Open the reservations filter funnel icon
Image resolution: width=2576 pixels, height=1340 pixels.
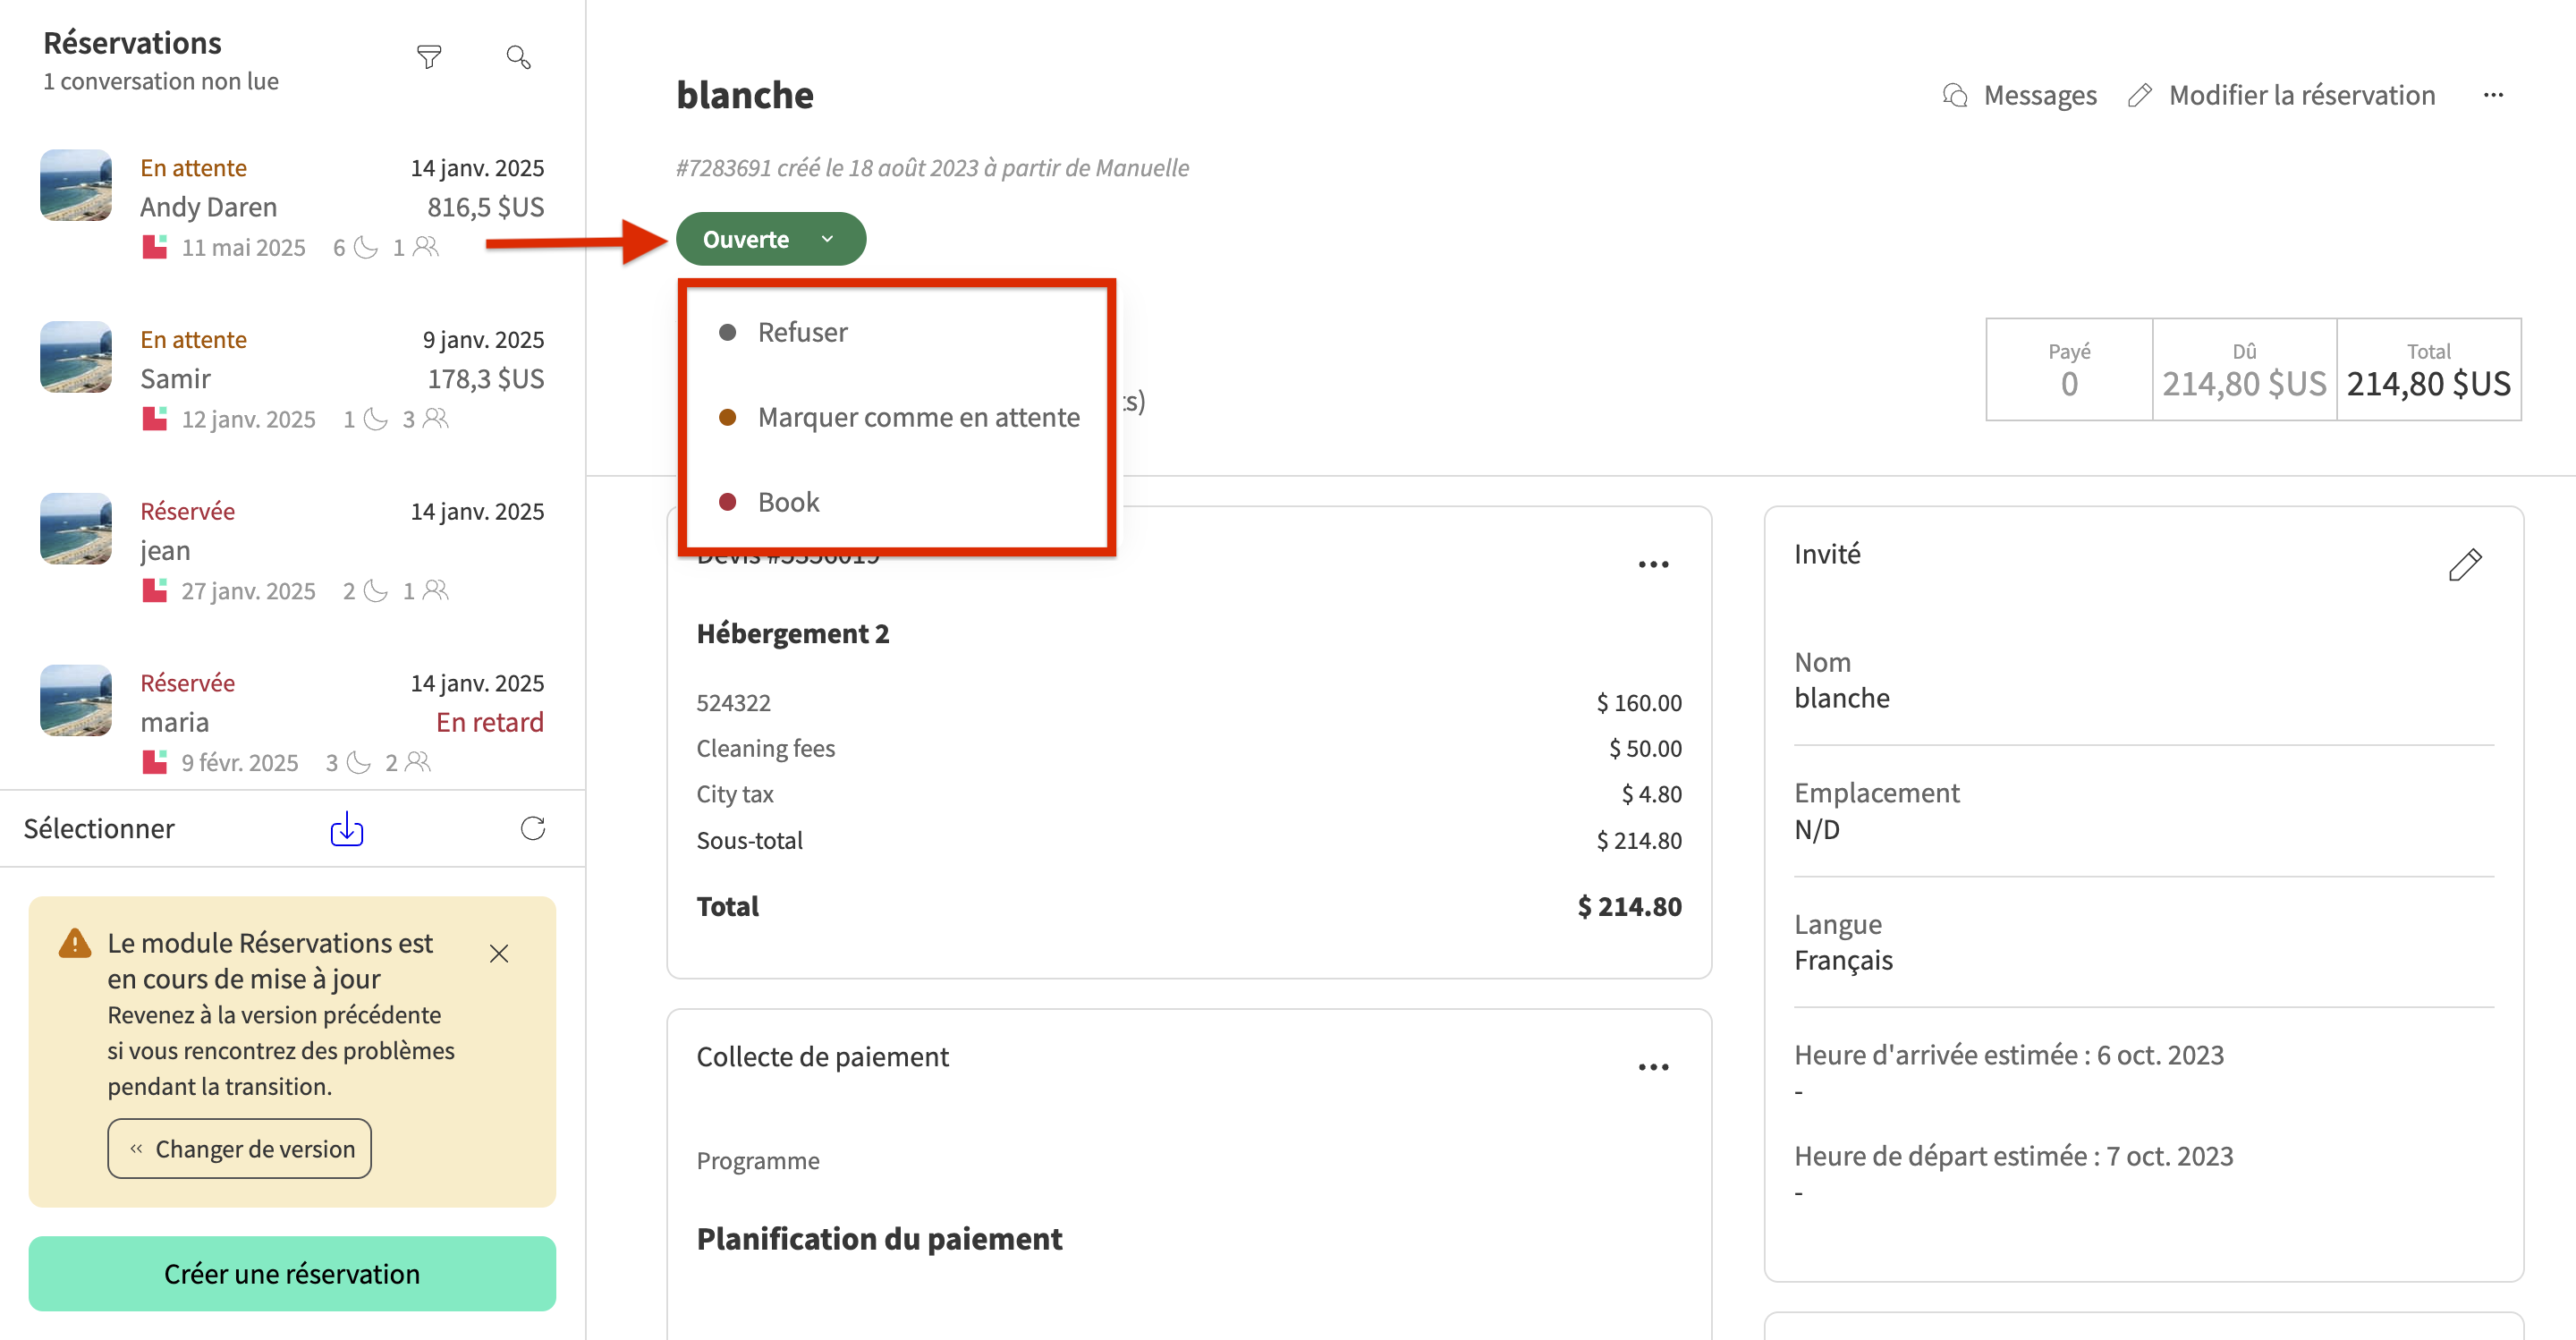click(x=429, y=57)
